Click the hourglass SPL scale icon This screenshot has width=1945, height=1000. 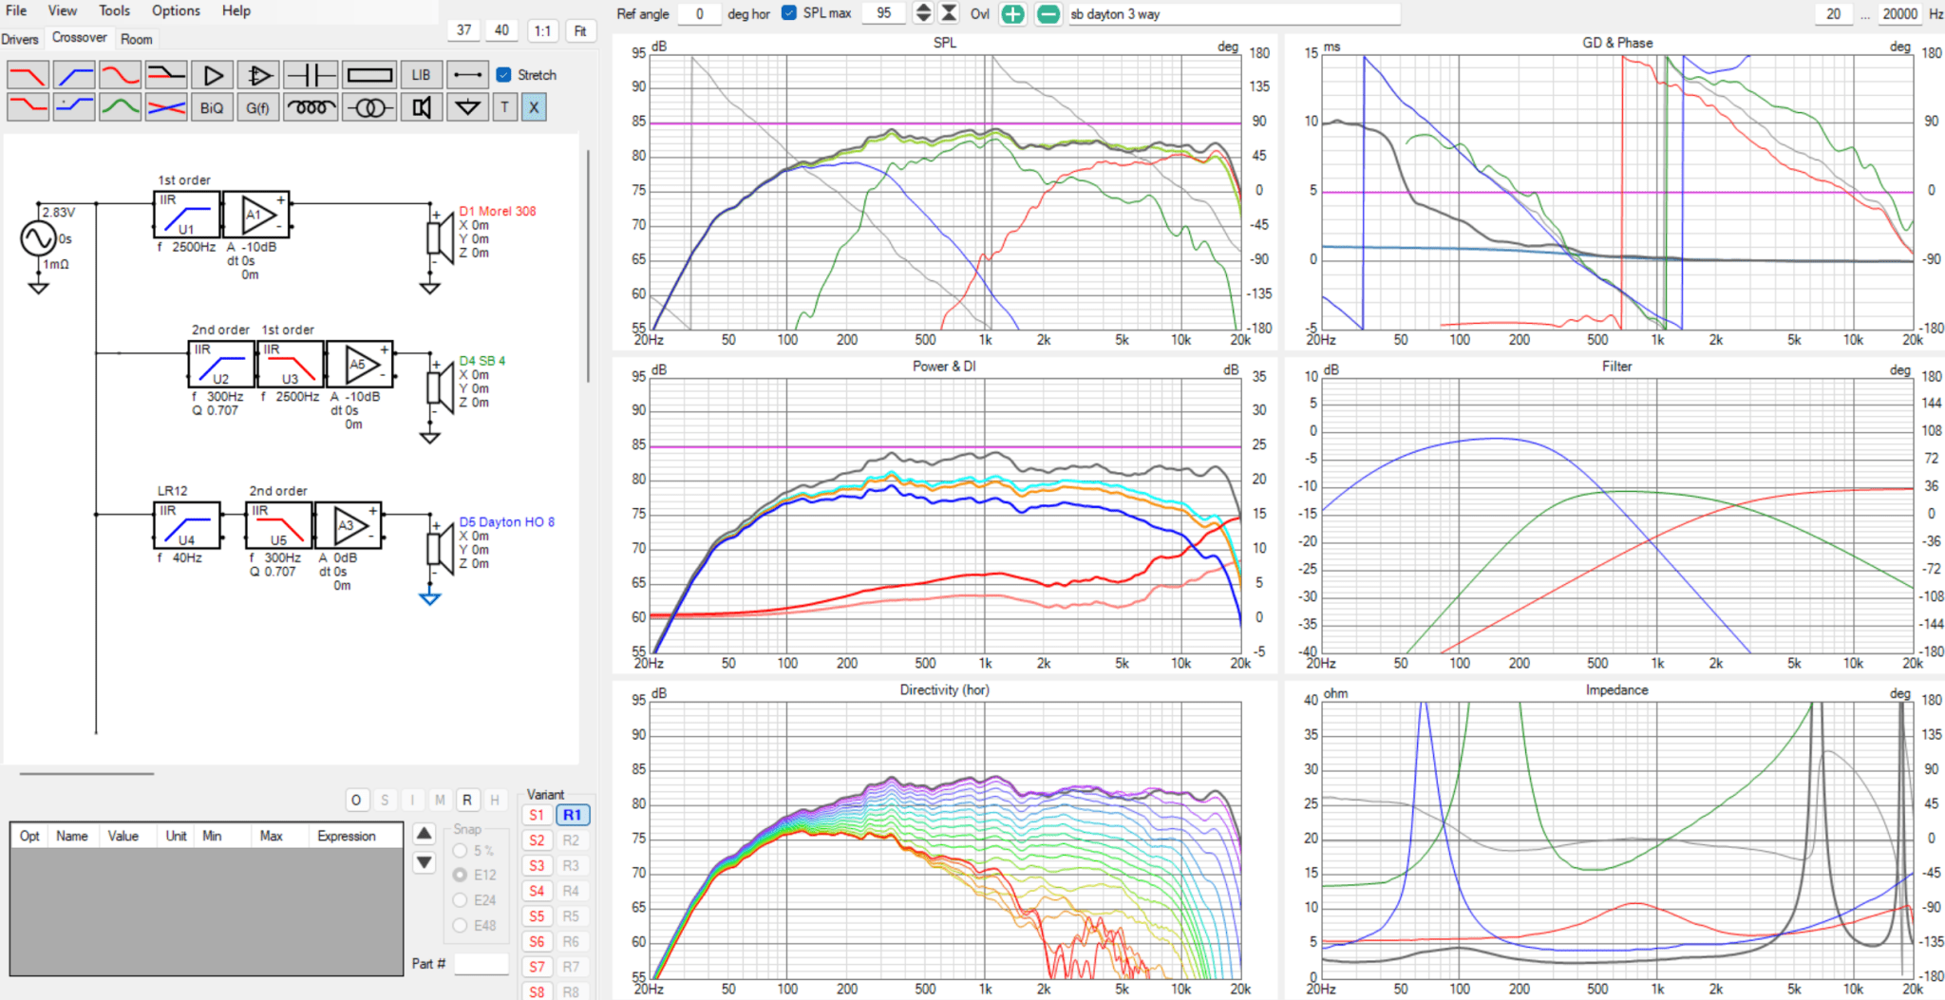coord(949,13)
